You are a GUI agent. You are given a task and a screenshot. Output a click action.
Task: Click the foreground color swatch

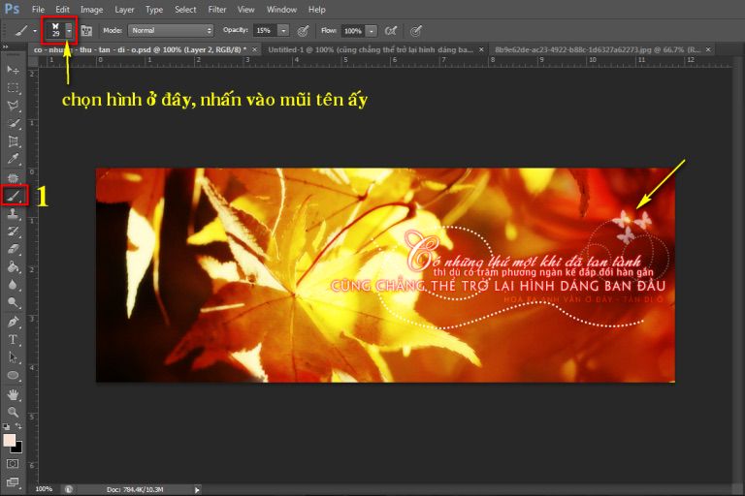click(x=10, y=440)
